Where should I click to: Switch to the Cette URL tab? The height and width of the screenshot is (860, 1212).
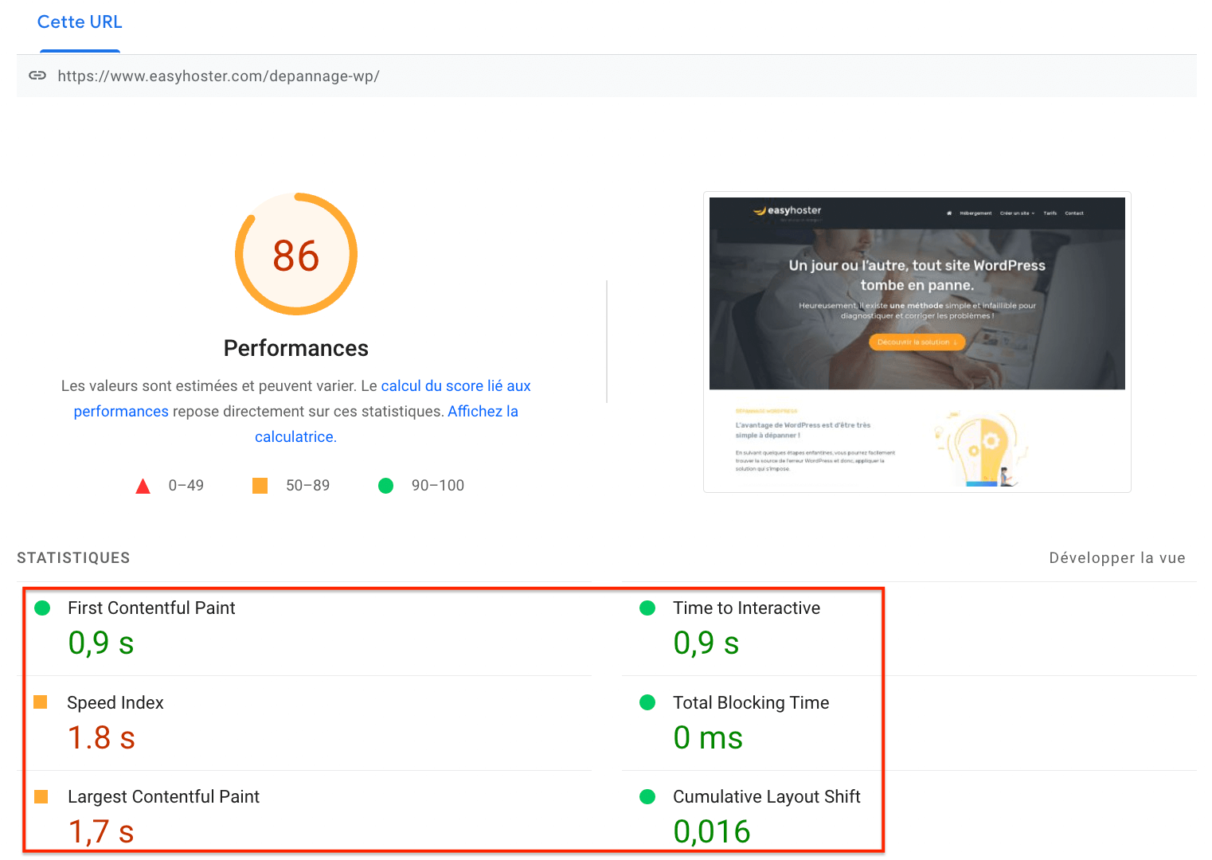click(x=80, y=21)
